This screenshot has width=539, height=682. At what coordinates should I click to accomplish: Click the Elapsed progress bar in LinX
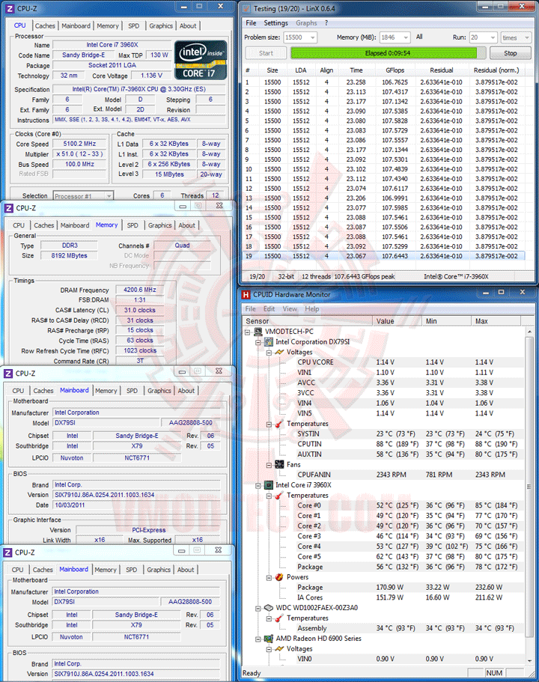(x=388, y=53)
